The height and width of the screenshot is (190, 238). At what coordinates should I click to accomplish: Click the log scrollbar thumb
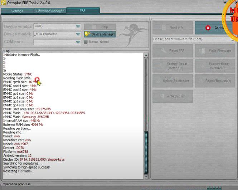(146, 152)
